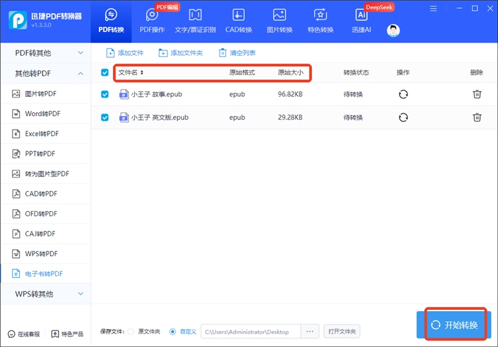This screenshot has width=498, height=347.
Task: Click convert icon for 小王子 故事.epub
Action: [x=403, y=94]
